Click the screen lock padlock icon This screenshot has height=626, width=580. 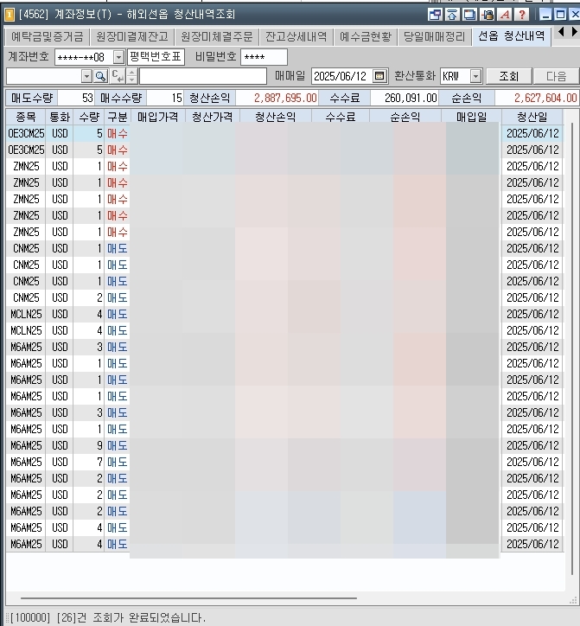coord(487,15)
